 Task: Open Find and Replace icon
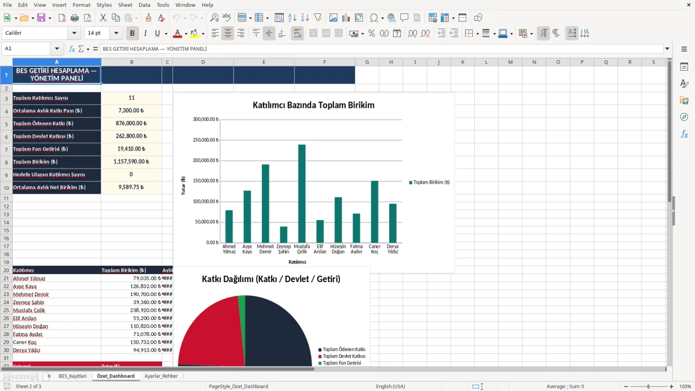click(214, 18)
